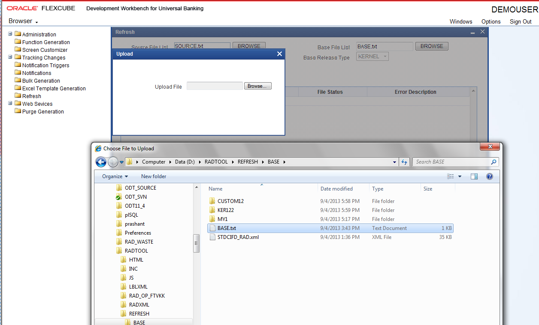This screenshot has width=539, height=325.
Task: Select ODT_SOURCE in folder tree
Action: [x=140, y=188]
